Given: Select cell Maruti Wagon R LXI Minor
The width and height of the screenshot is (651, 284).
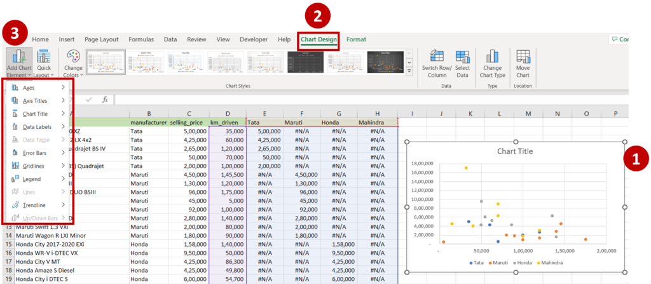Looking at the screenshot, I should click(71, 236).
